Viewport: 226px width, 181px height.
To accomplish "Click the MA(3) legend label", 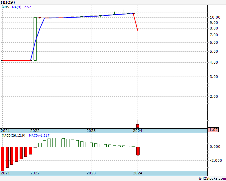I will [17, 7].
